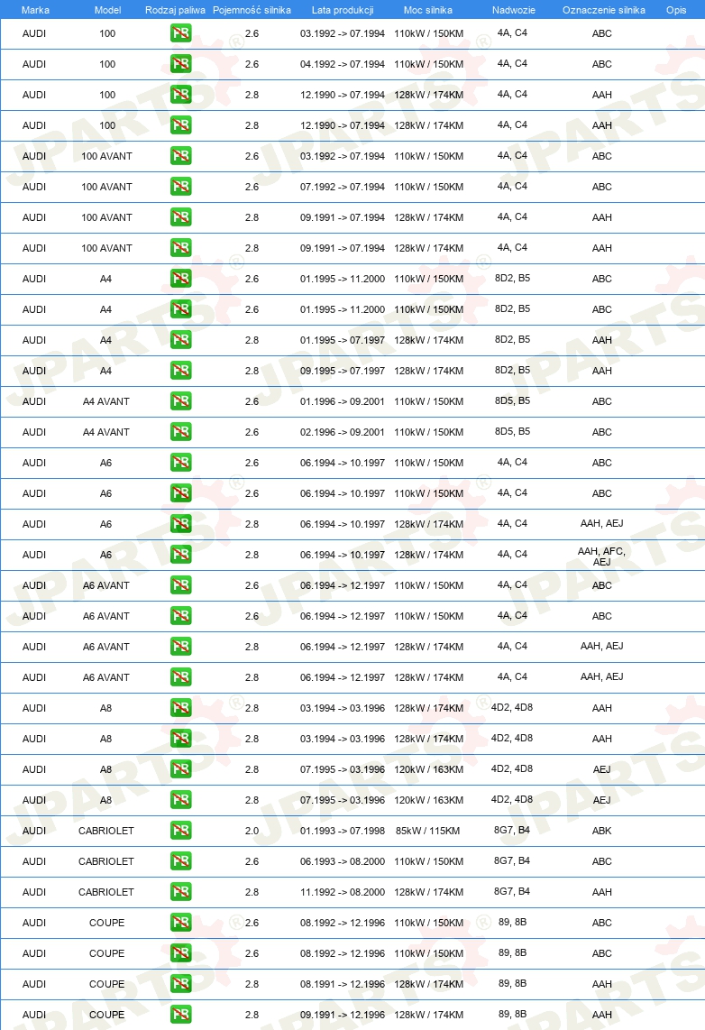
Task: Select the date cell 11.1992 -> 08.2000
Action: pos(343,891)
